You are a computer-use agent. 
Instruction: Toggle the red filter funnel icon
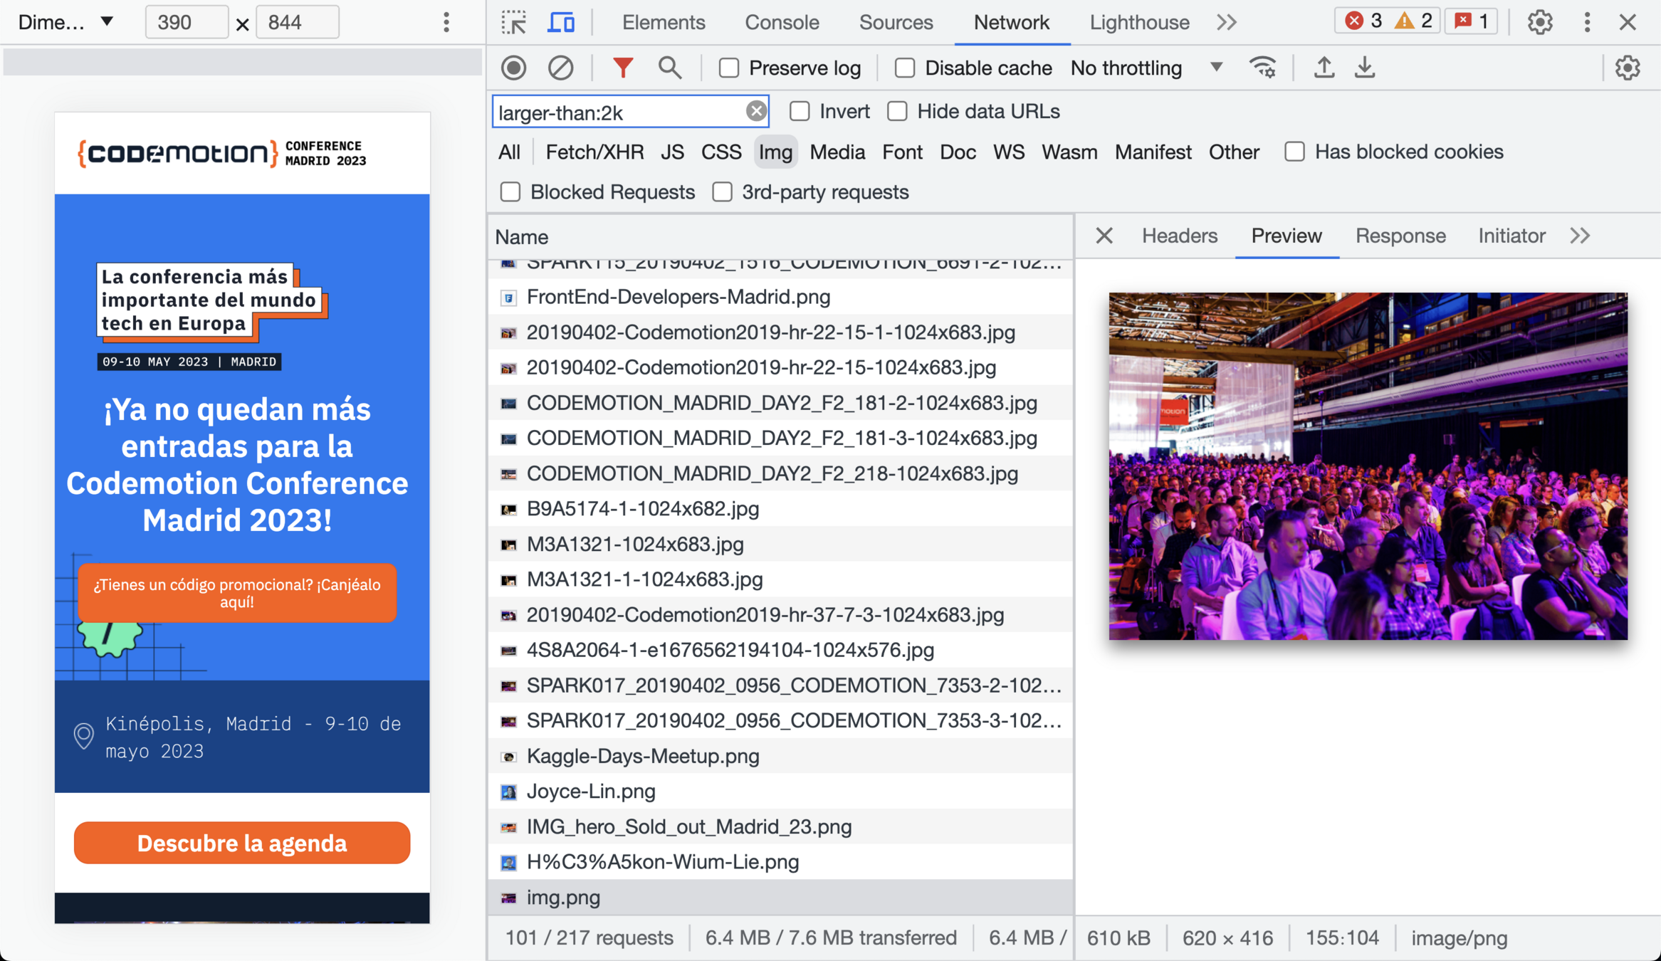pyautogui.click(x=622, y=68)
